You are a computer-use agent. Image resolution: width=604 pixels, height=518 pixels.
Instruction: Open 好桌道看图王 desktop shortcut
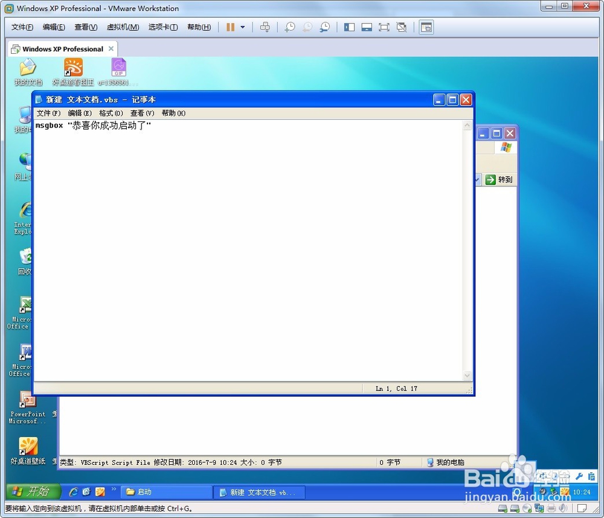click(73, 72)
